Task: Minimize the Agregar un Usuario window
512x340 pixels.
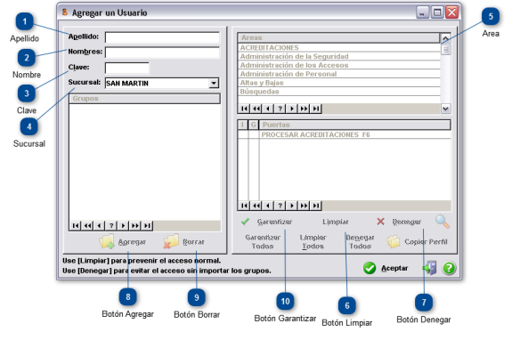Action: (422, 12)
